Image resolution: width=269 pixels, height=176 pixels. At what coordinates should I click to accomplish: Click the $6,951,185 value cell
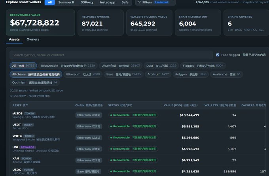click(190, 126)
